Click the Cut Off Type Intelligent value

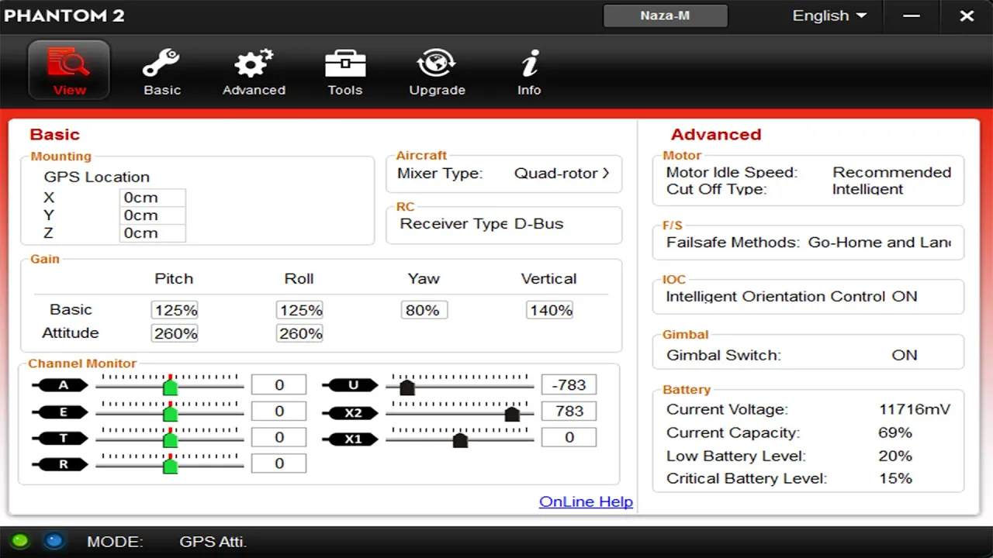868,189
